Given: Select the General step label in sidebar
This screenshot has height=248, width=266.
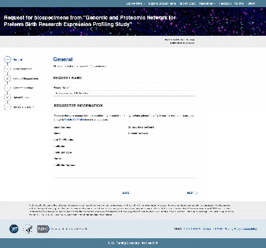Looking at the screenshot, I should click(18, 59).
